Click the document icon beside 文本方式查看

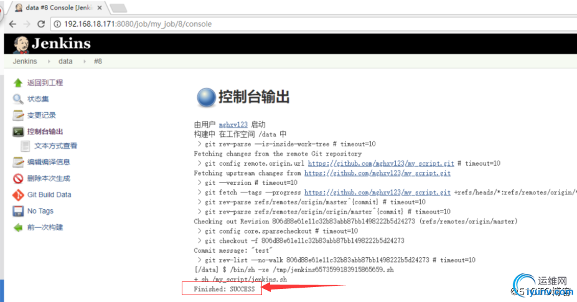pos(26,146)
